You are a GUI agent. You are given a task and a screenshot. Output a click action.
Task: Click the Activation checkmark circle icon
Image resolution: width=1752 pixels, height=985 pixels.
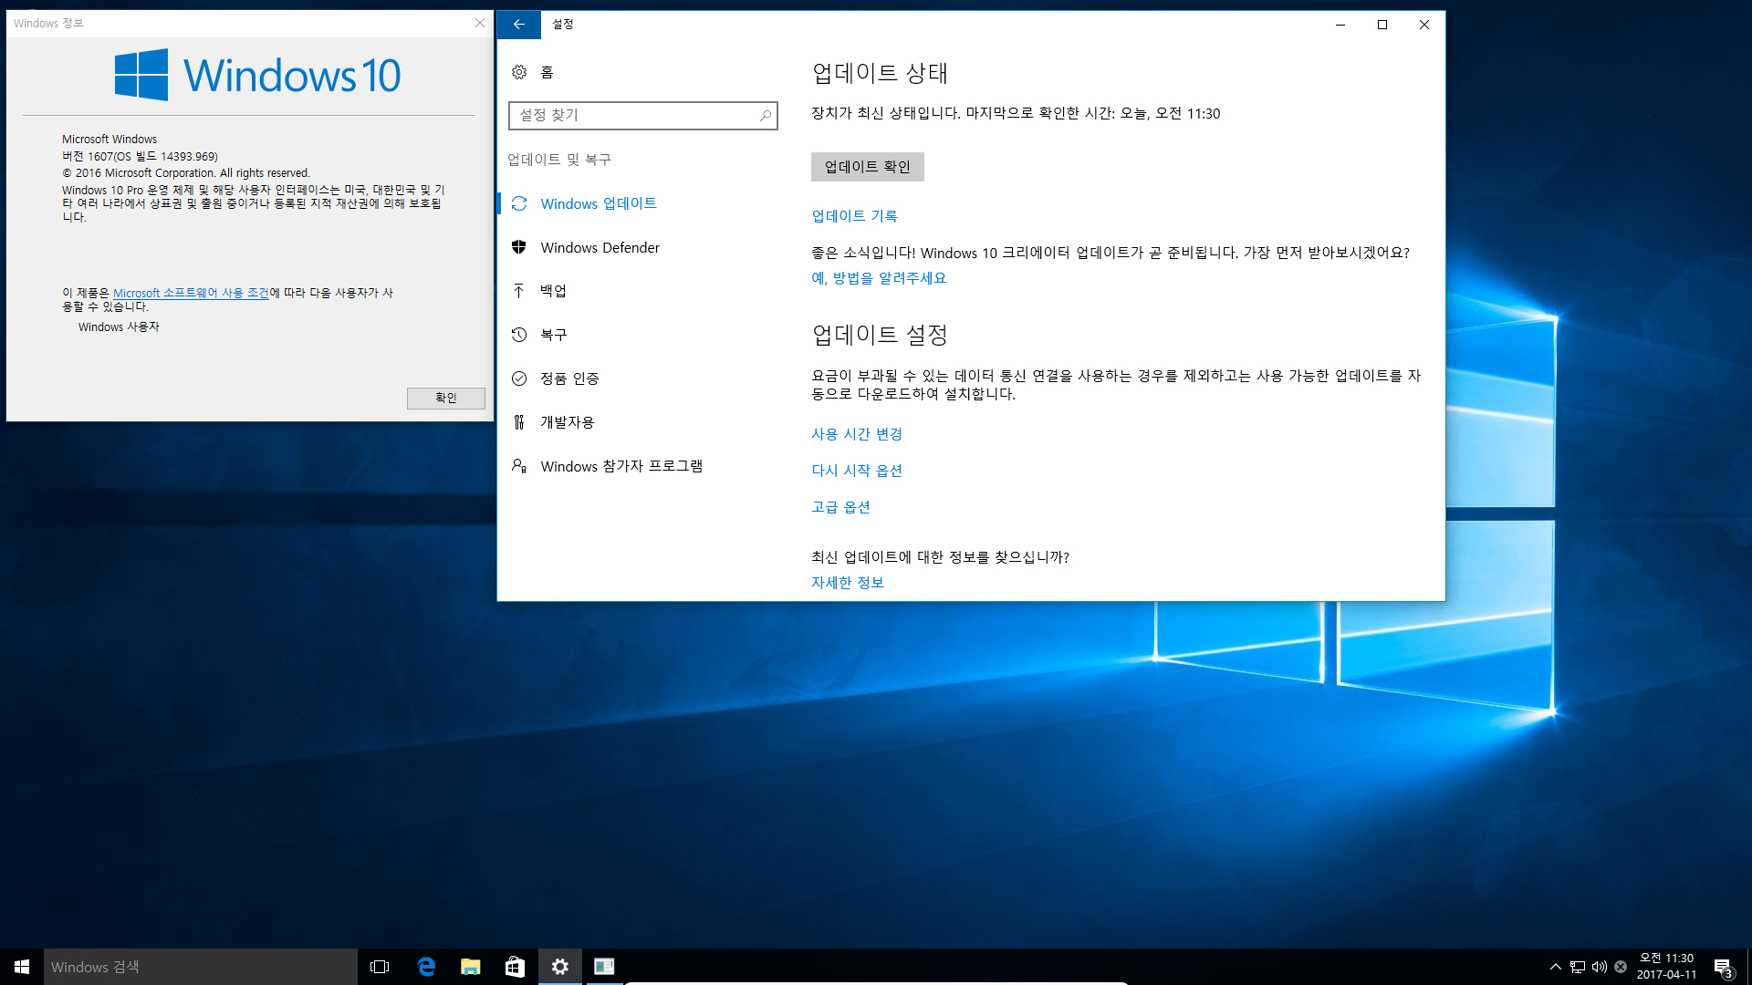pos(519,378)
